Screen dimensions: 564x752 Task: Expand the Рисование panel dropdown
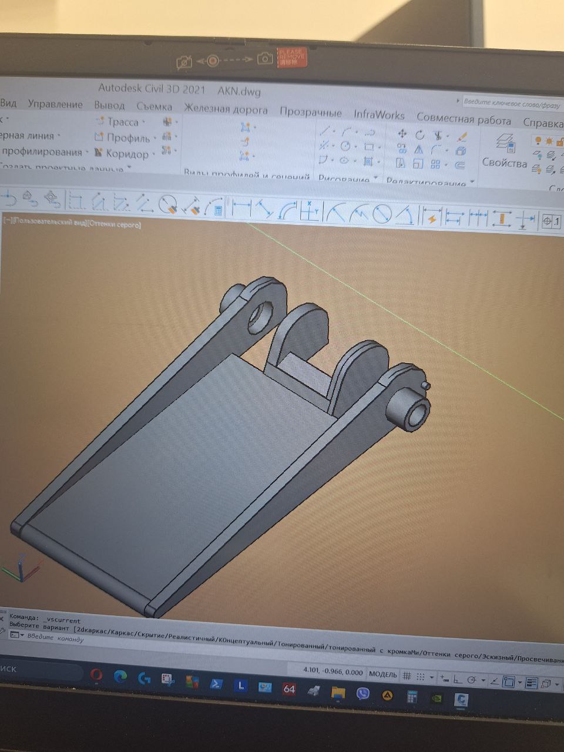375,177
